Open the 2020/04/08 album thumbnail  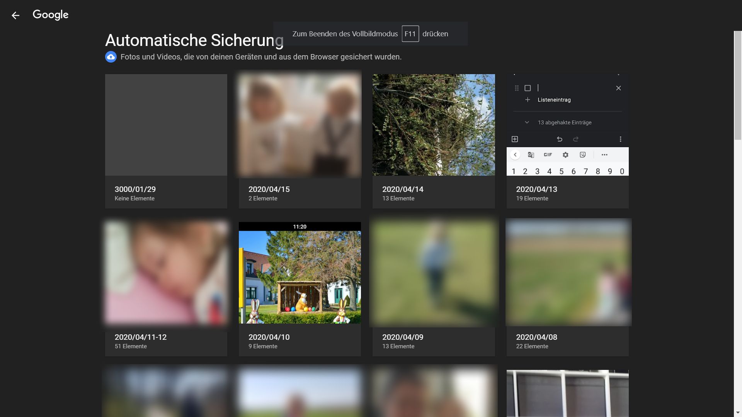coord(567,273)
